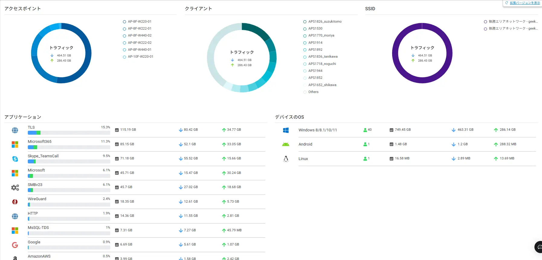The width and height of the screenshot is (542, 260).
Task: Click the Linux penguin icon
Action: tap(286, 159)
